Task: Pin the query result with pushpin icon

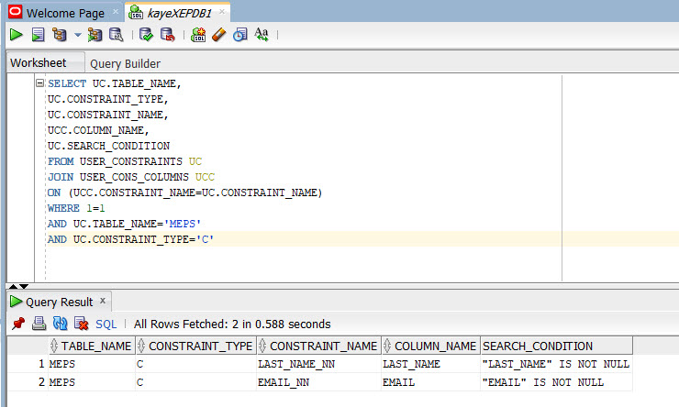Action: point(18,324)
